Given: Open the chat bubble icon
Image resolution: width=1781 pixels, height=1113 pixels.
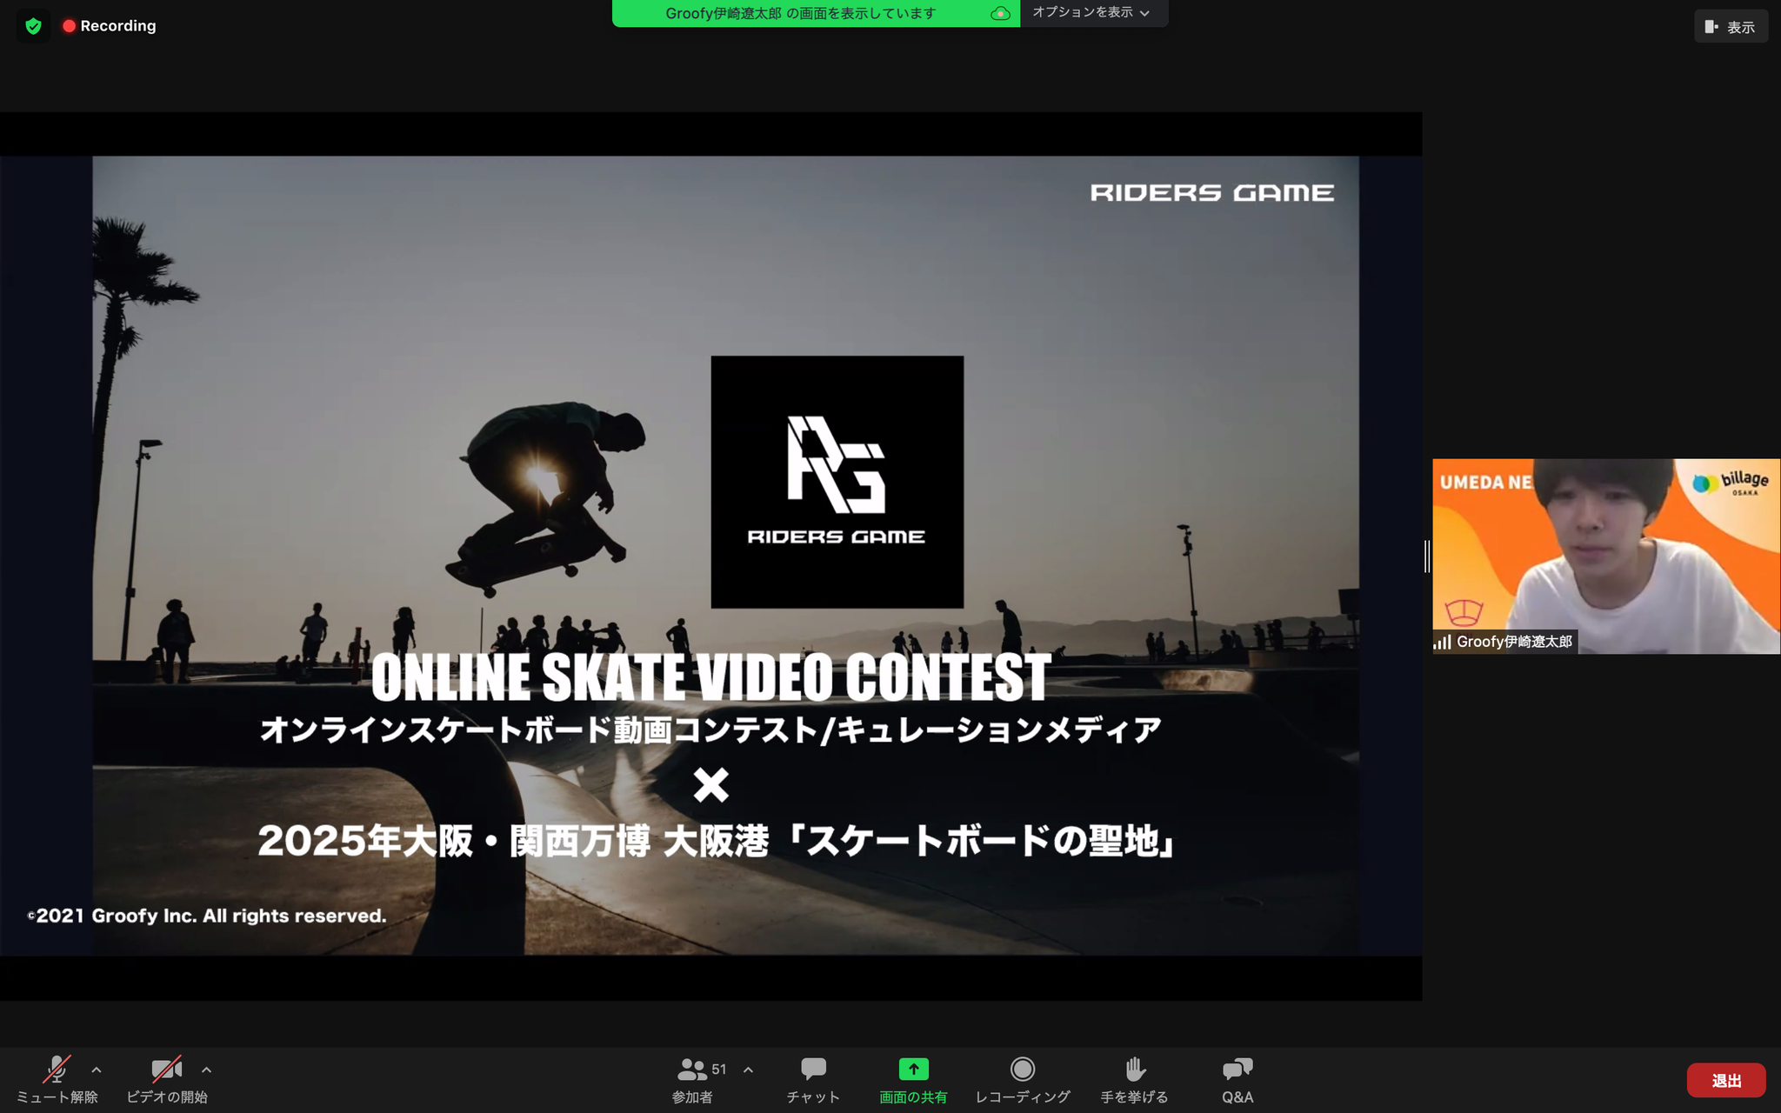Looking at the screenshot, I should point(813,1070).
